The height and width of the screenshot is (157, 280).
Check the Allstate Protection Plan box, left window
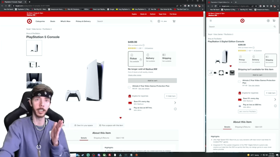click(129, 87)
